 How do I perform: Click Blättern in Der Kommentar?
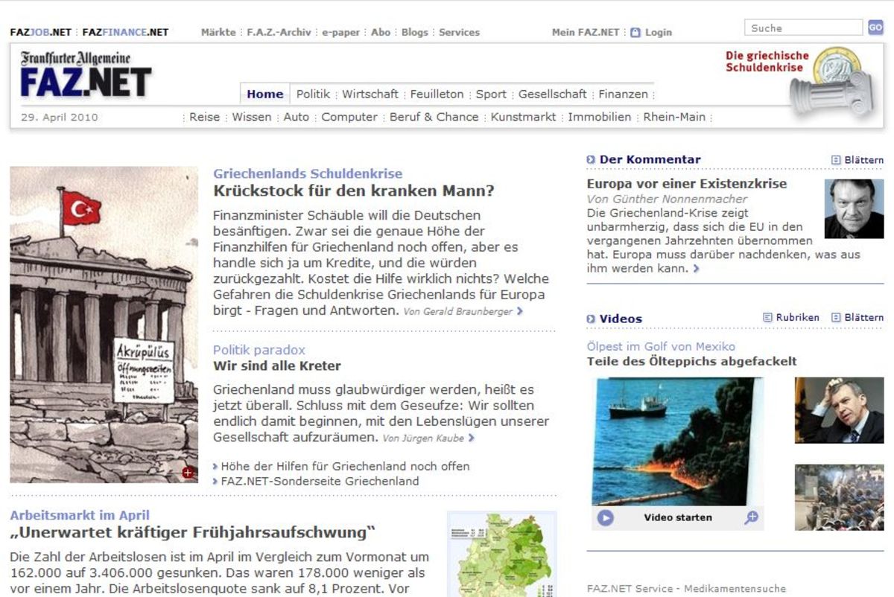coord(857,160)
